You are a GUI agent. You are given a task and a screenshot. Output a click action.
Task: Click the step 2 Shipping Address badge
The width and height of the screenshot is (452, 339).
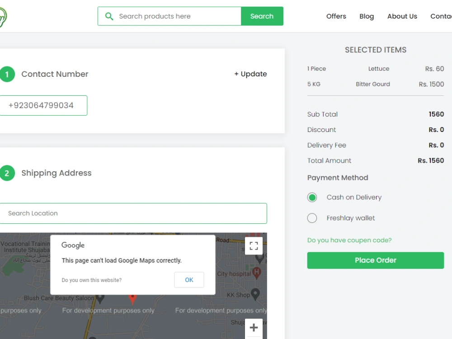[8, 173]
